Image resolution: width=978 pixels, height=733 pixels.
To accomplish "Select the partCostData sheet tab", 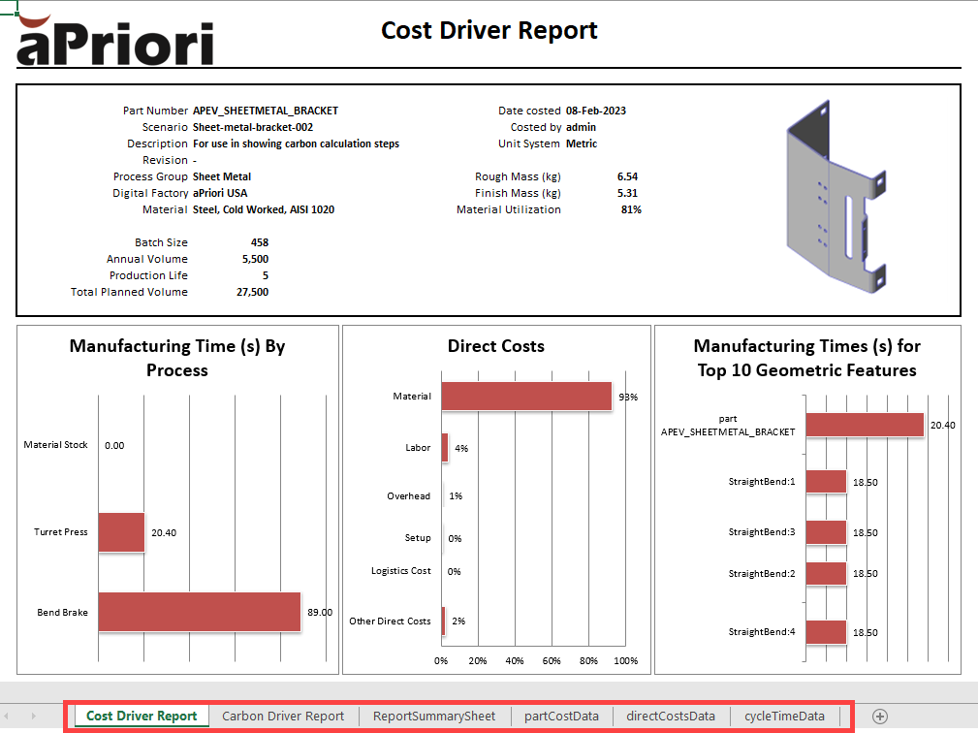I will 561,717.
